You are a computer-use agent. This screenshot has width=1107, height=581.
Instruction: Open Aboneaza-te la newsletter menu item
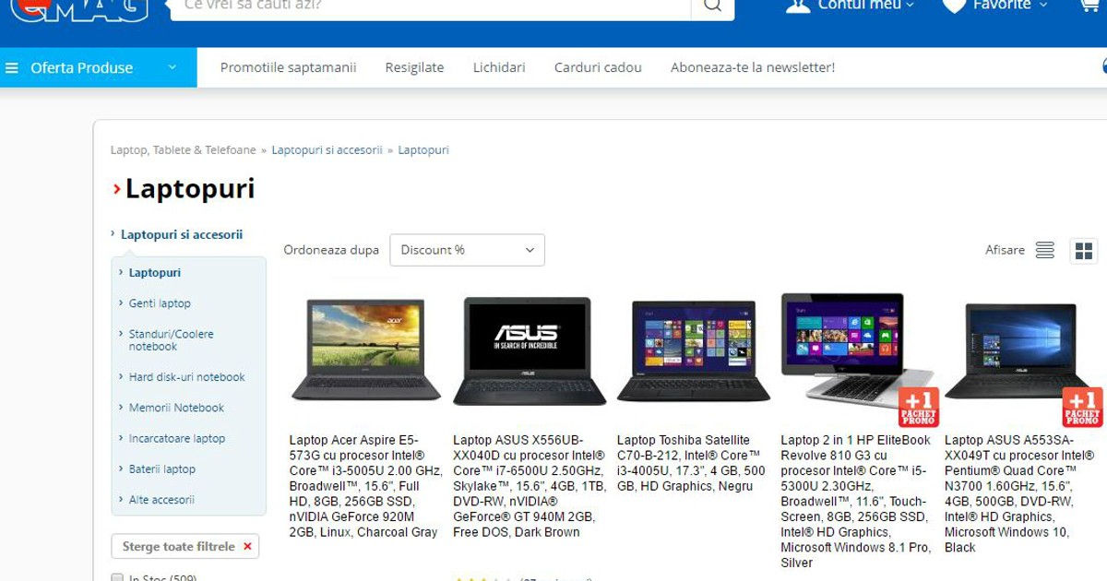click(753, 67)
